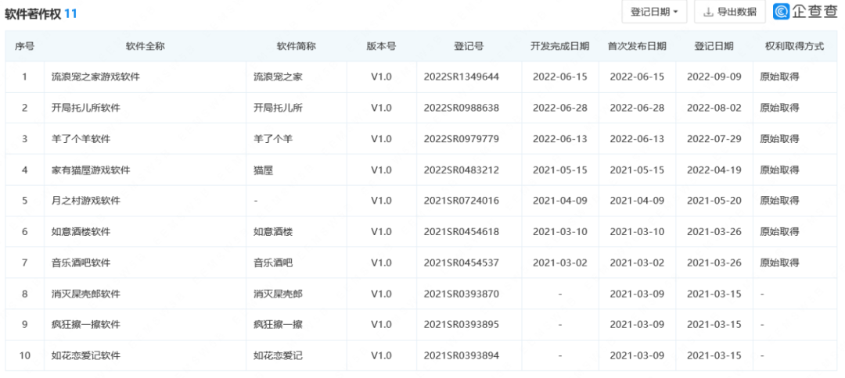Click registration number 2021SR0393870
This screenshot has height=378, width=845.
462,294
